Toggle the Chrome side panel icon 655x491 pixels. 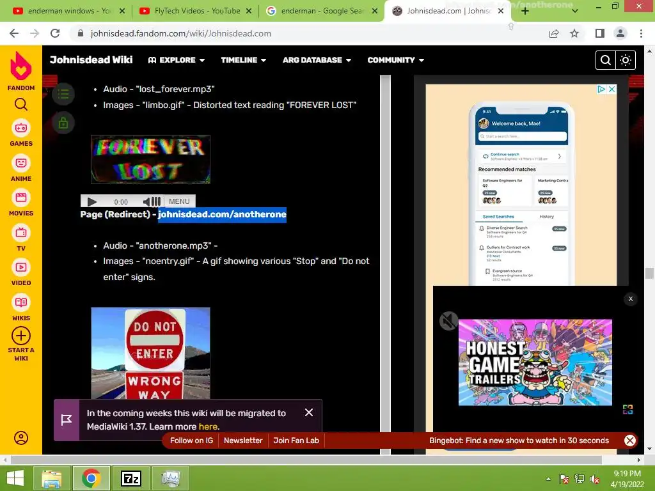(600, 33)
